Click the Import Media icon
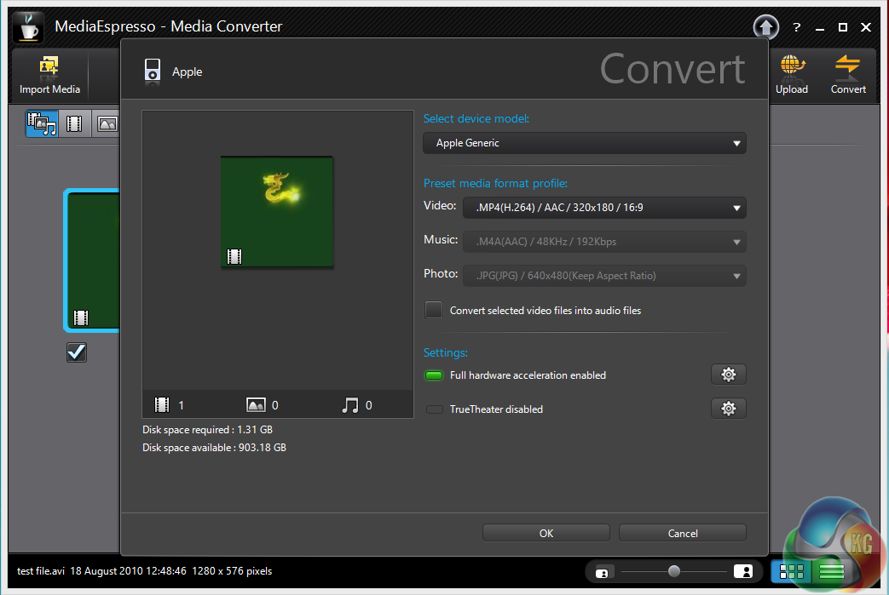Image resolution: width=889 pixels, height=595 pixels. (x=49, y=68)
